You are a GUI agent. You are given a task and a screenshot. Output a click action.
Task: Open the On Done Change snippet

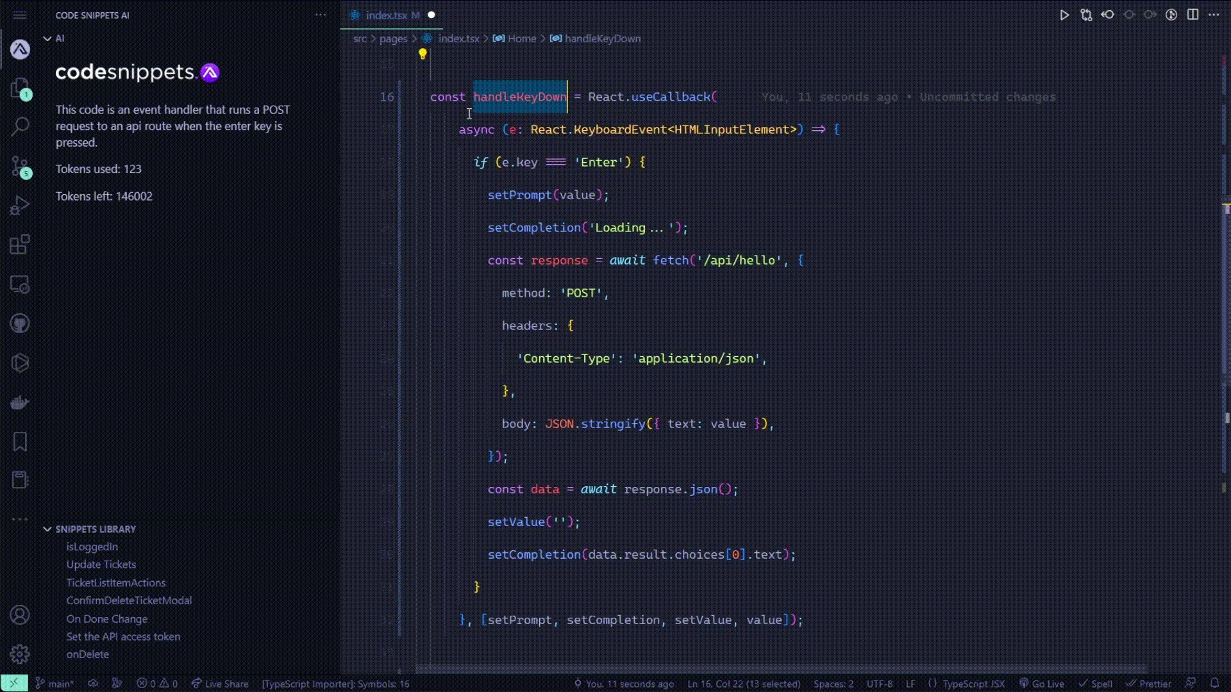pos(107,619)
